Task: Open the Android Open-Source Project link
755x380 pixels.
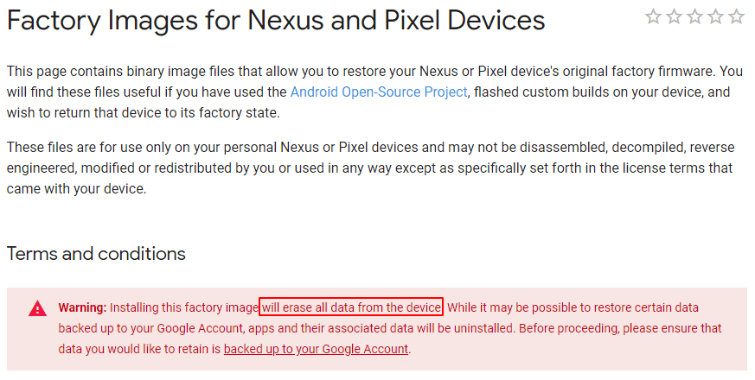Action: 379,92
